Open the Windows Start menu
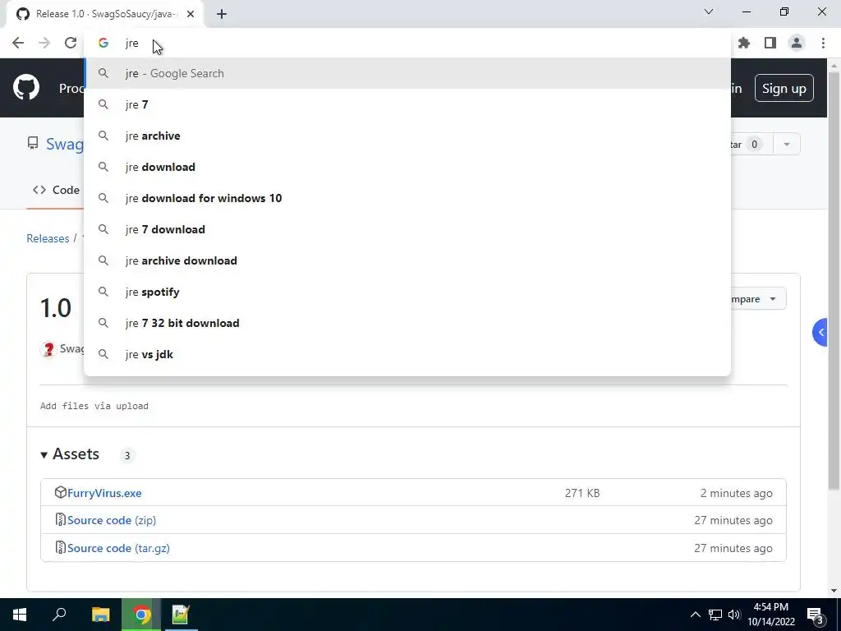Image resolution: width=841 pixels, height=631 pixels. tap(20, 615)
